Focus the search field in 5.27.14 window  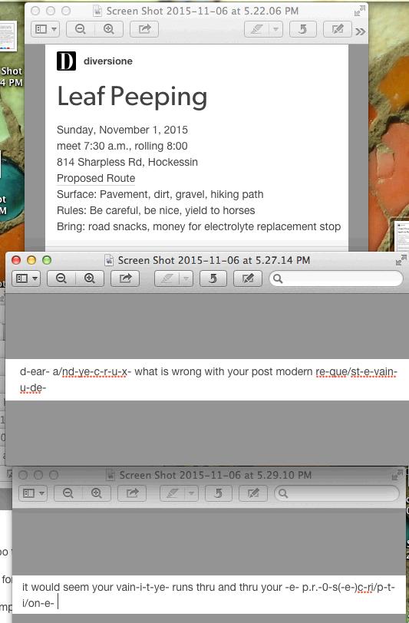point(336,279)
